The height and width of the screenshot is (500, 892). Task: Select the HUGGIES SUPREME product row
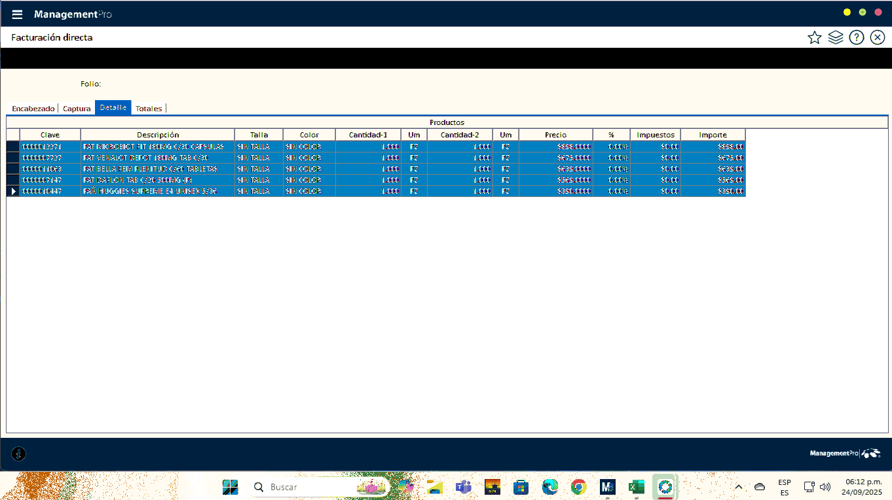[158, 191]
